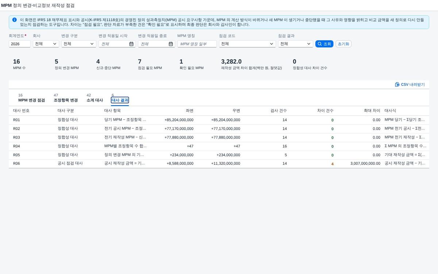Click the info icon in the blue notice
The image size is (438, 274).
point(15,20)
